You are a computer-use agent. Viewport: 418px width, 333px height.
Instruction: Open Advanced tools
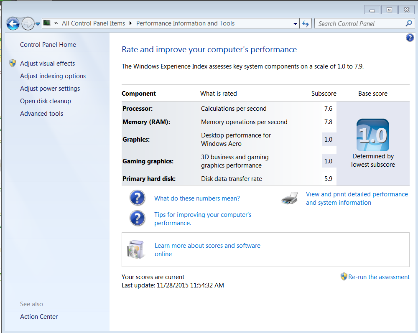click(41, 114)
